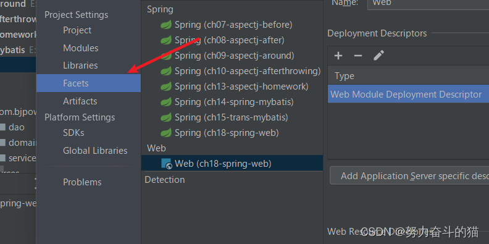This screenshot has height=244, width=489.
Task: Show the Problems page
Action: (82, 182)
